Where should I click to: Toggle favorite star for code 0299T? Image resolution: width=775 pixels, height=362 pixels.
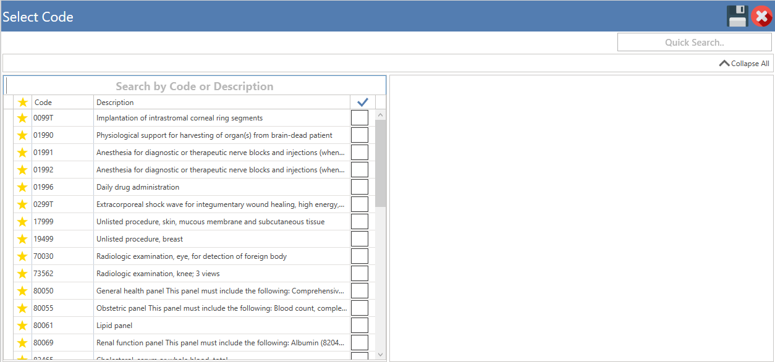tap(23, 204)
